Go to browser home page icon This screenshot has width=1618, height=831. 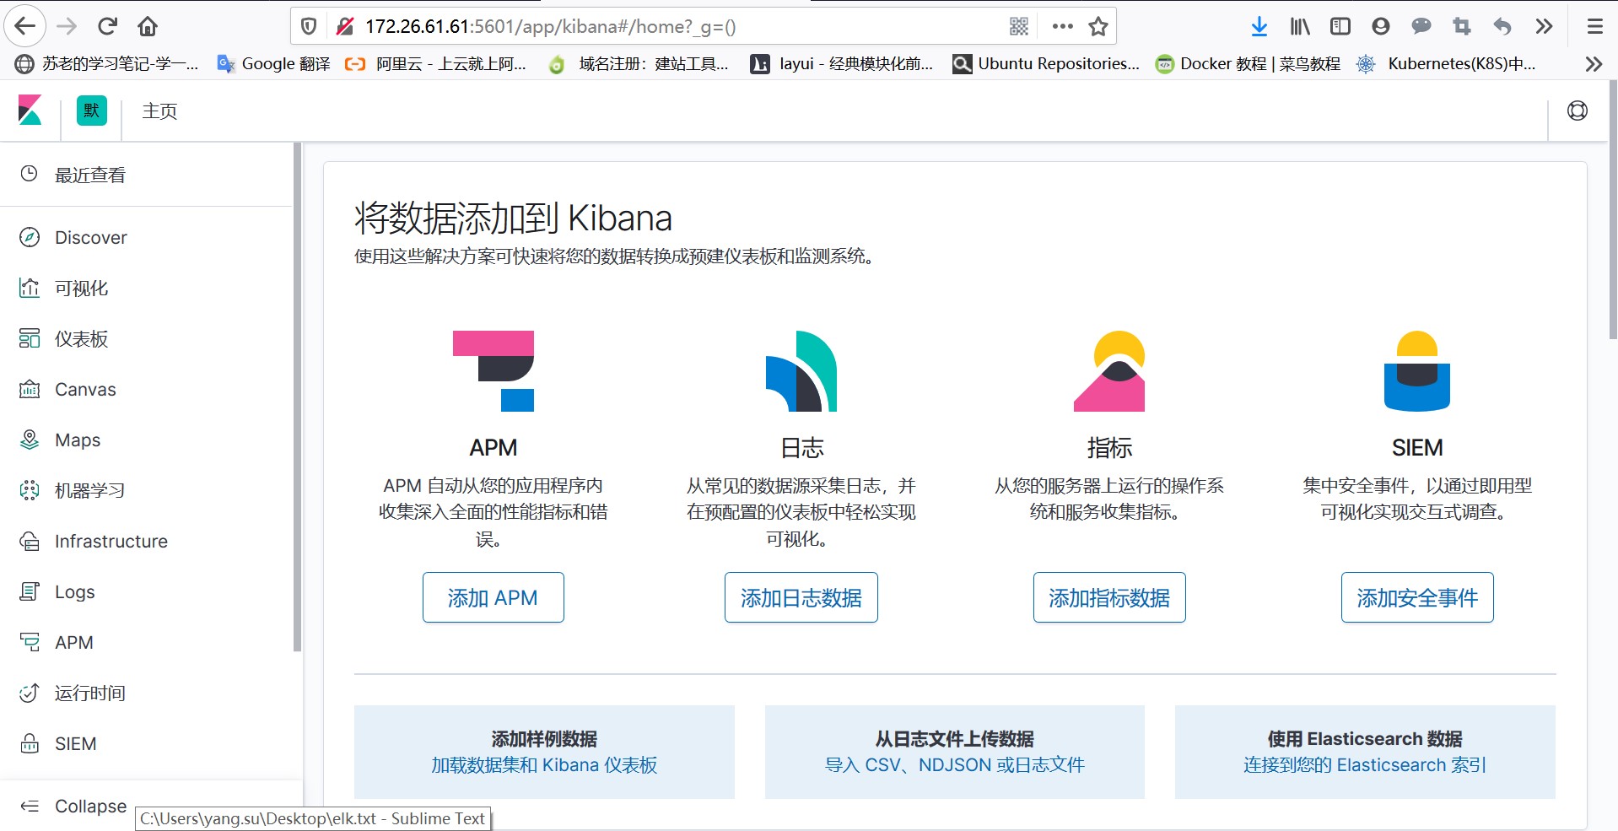click(x=148, y=26)
